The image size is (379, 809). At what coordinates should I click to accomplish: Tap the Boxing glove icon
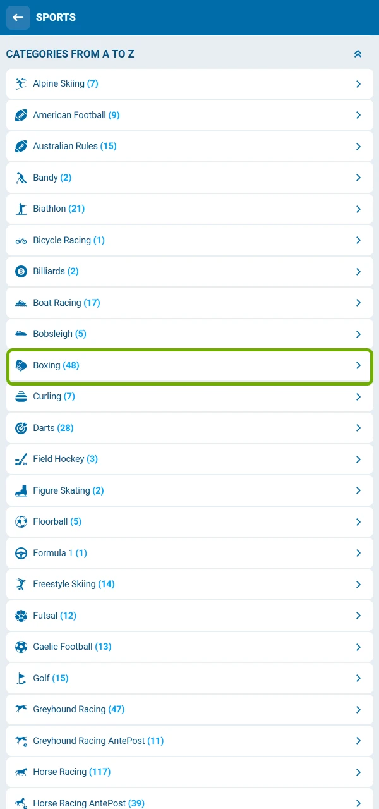click(x=21, y=365)
